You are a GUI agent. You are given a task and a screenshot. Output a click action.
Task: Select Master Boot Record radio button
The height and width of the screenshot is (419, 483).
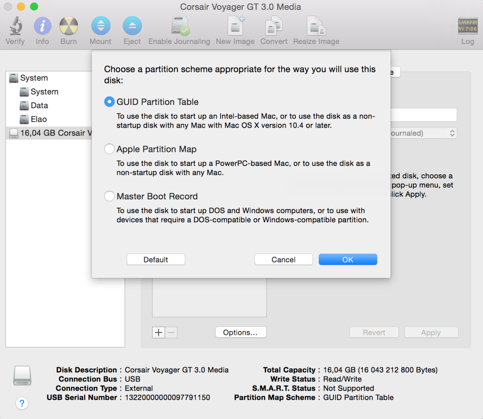(109, 196)
